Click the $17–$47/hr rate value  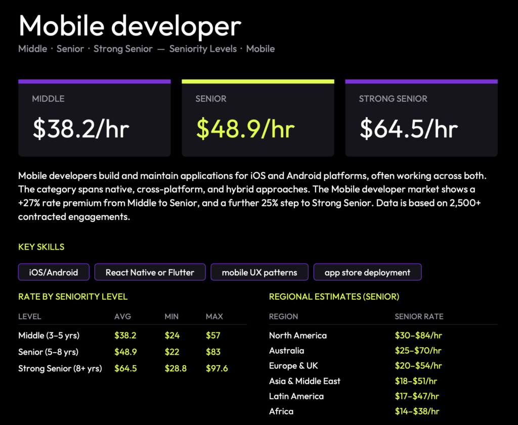click(x=417, y=396)
